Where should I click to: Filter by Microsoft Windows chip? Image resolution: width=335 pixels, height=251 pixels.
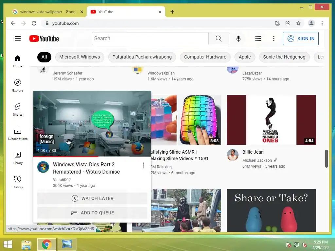(x=80, y=57)
